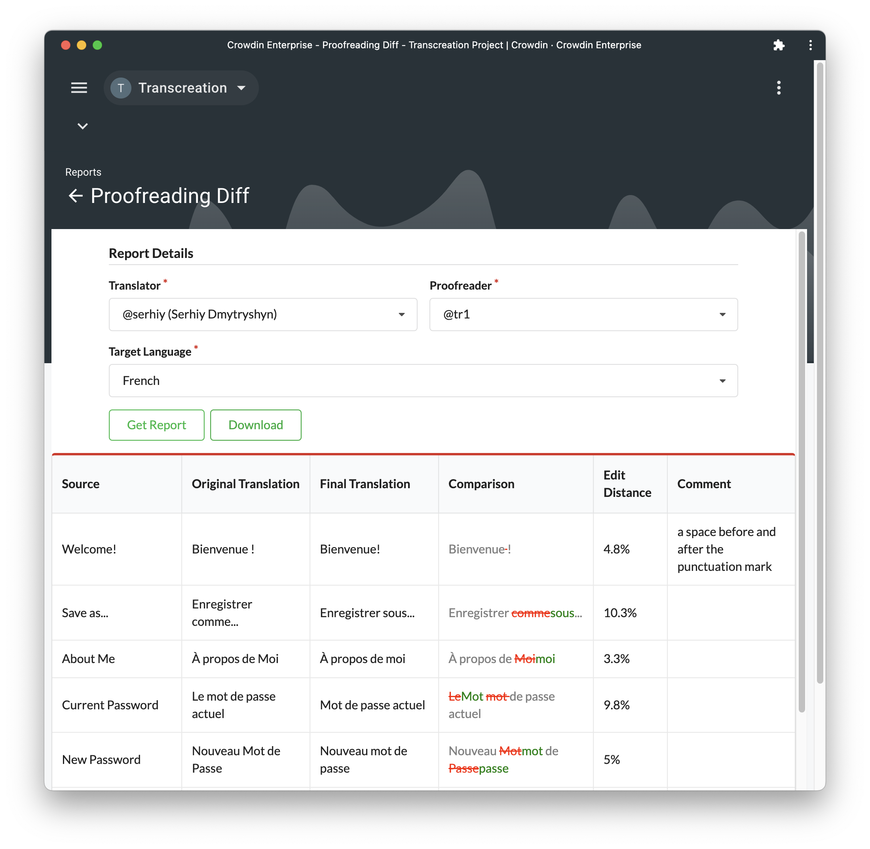Select the Welcome! source row
This screenshot has height=849, width=870.
(x=424, y=549)
